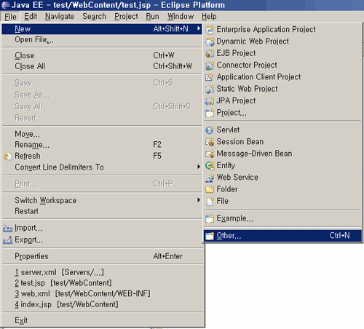Select the Dynamic Web Project icon
Screen dimensions: 364x329
pyautogui.click(x=210, y=41)
